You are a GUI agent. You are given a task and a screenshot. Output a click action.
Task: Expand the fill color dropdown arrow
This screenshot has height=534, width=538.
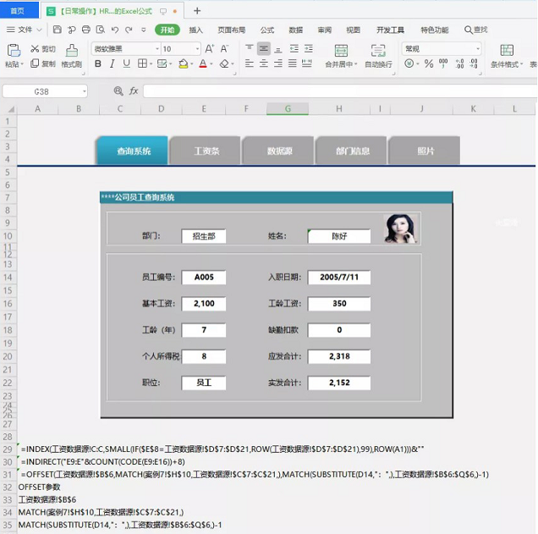click(x=192, y=63)
